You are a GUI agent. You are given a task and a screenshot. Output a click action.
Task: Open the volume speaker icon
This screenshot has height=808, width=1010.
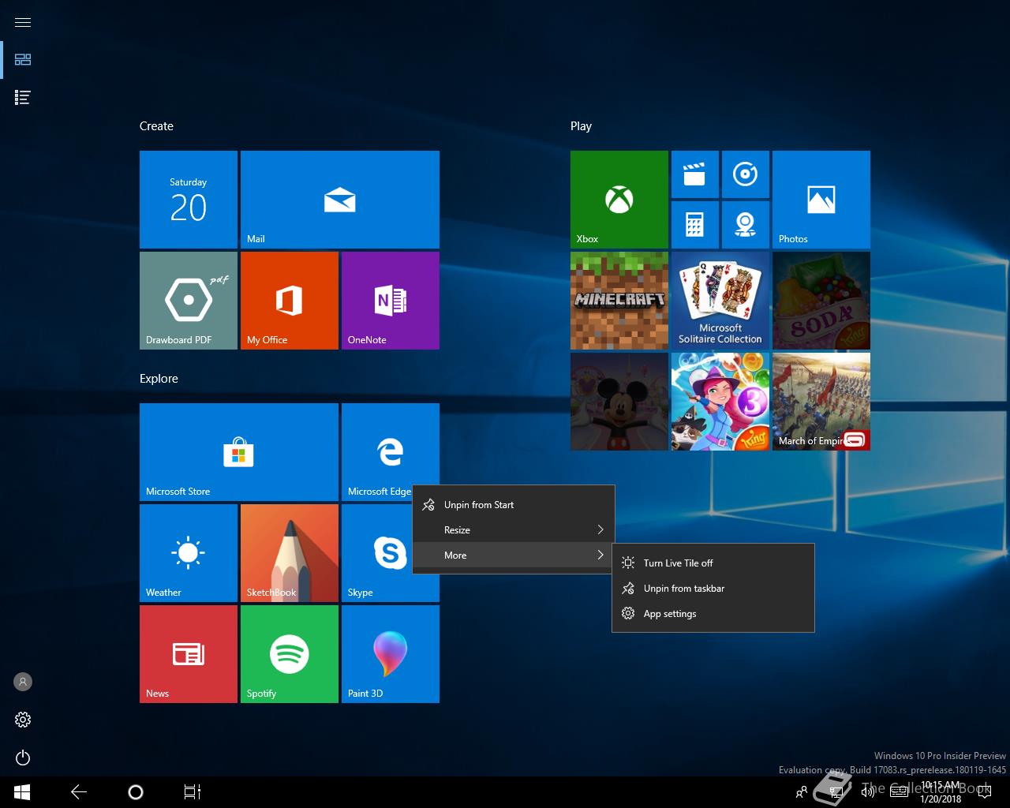(x=868, y=792)
